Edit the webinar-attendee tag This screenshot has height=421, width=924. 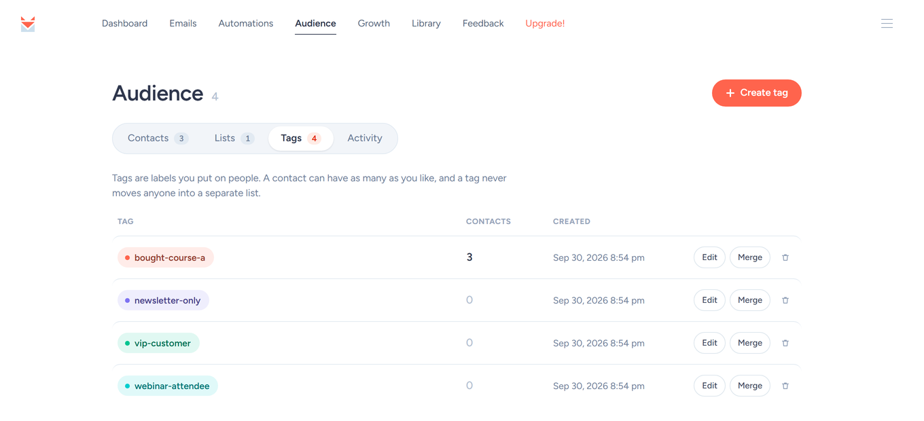tap(709, 386)
